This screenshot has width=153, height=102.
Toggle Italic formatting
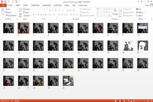point(36,15)
